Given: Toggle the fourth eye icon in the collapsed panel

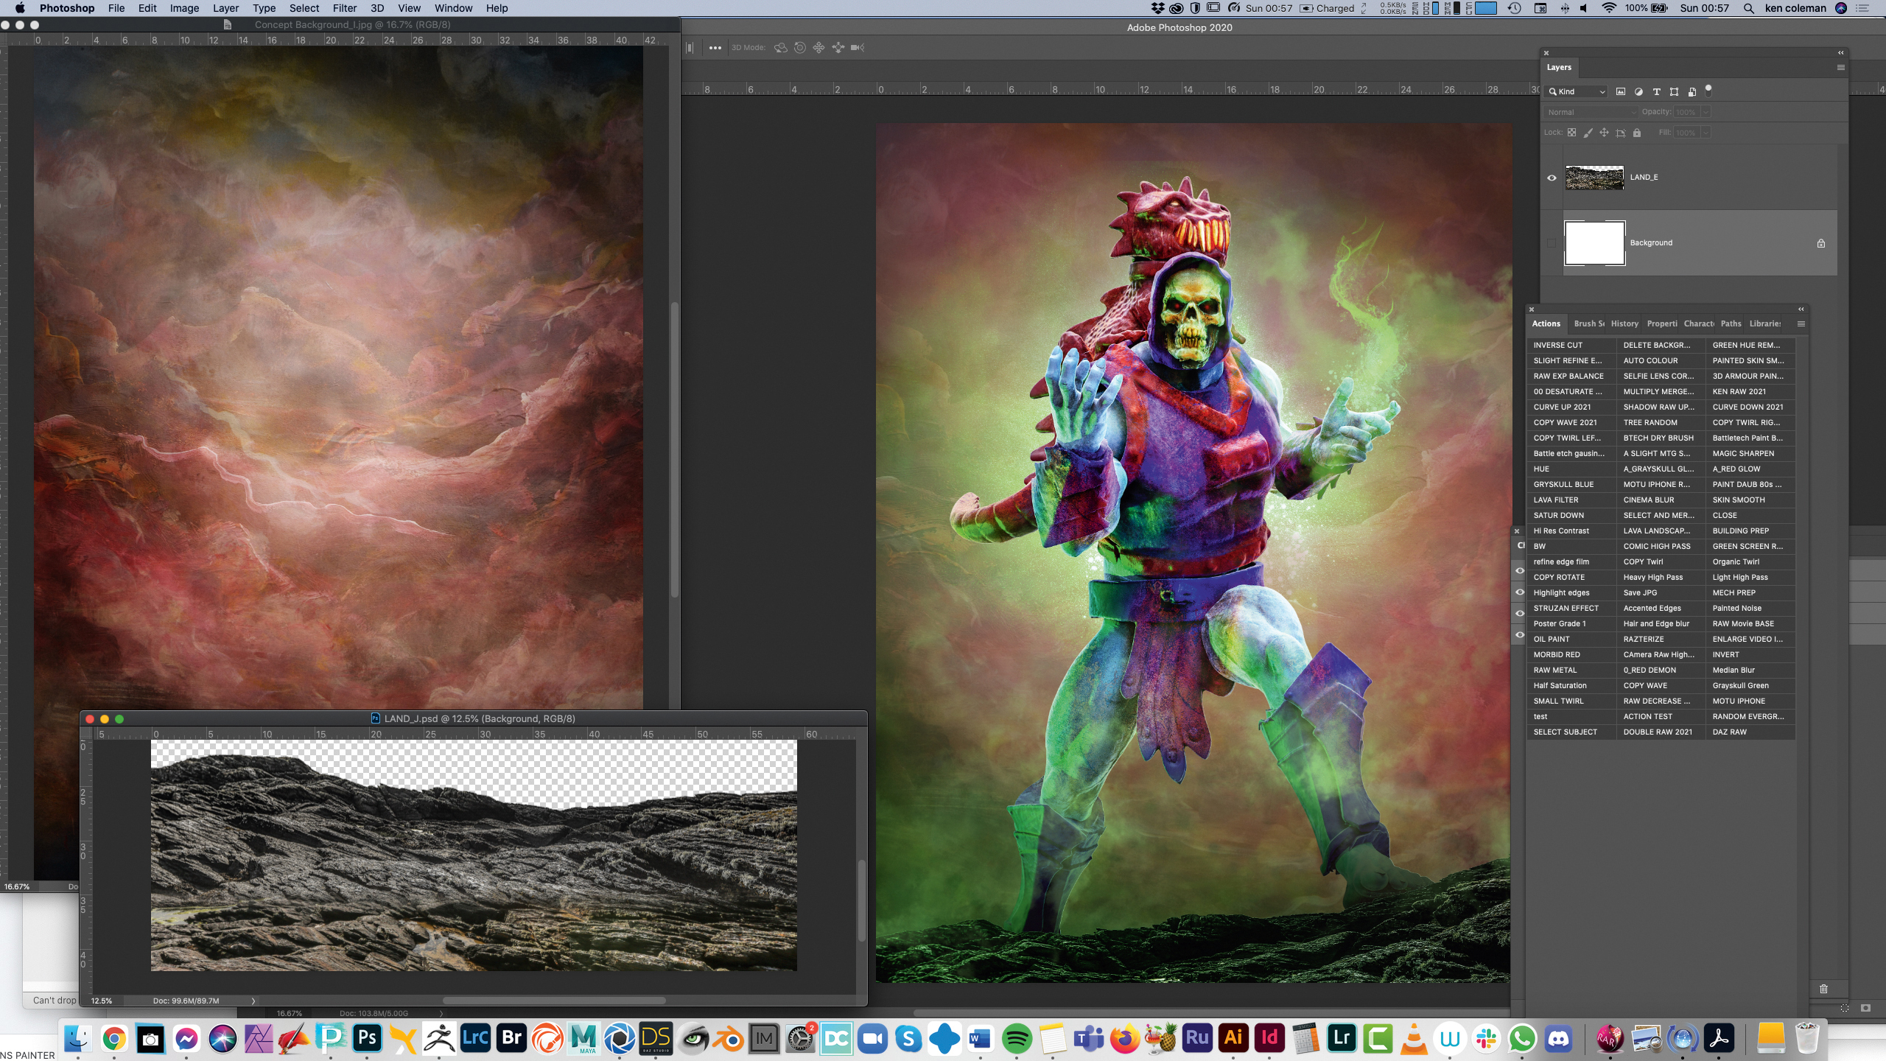Looking at the screenshot, I should 1519,634.
